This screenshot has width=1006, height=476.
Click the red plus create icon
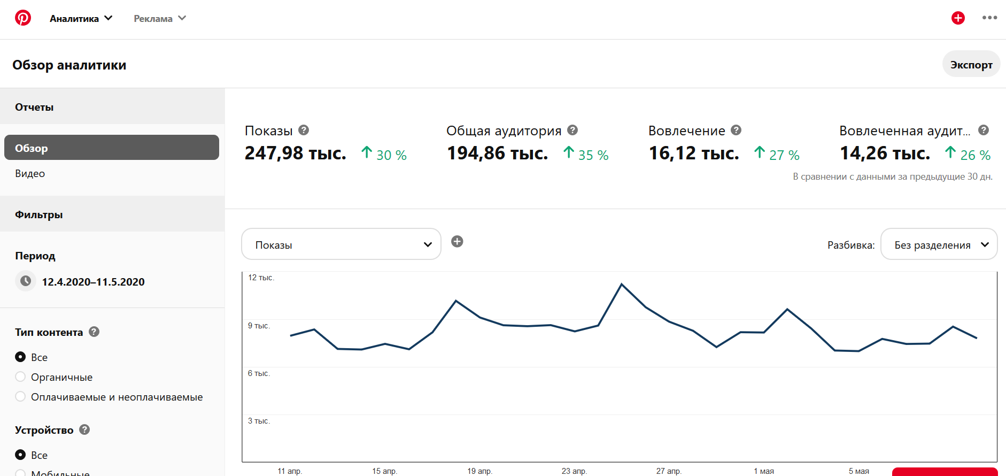coord(958,18)
